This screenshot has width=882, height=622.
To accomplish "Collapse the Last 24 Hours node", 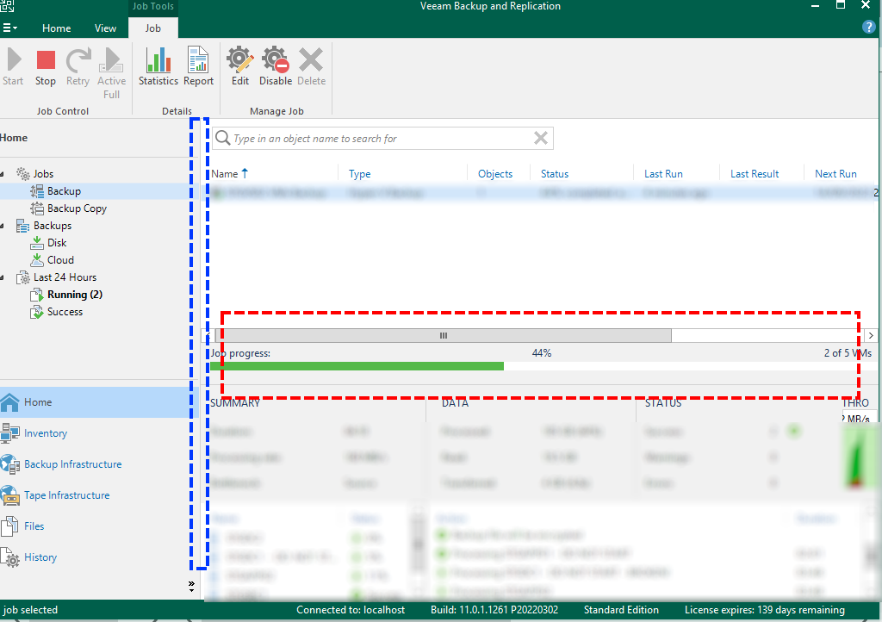I will [x=3, y=277].
